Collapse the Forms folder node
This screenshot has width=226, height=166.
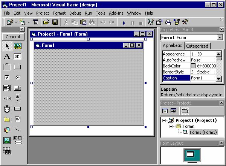click(171, 126)
